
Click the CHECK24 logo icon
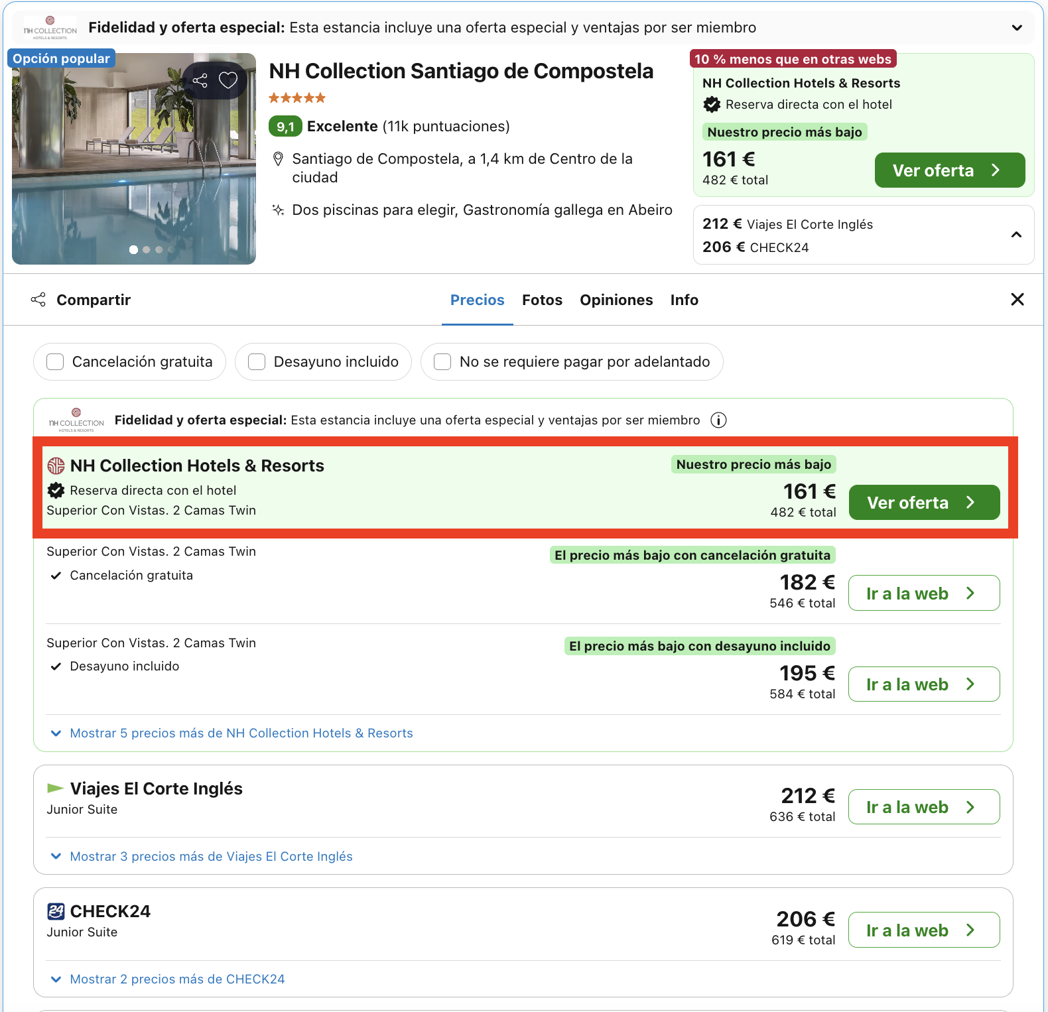(56, 911)
